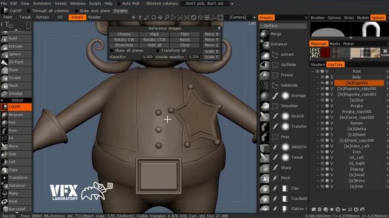
Task: Select the Fit tool
Action: [x=16, y=139]
